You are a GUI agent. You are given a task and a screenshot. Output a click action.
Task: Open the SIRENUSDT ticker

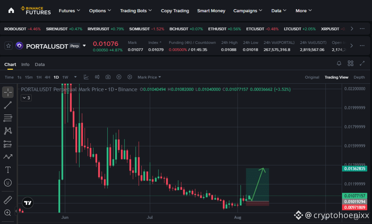64,29
